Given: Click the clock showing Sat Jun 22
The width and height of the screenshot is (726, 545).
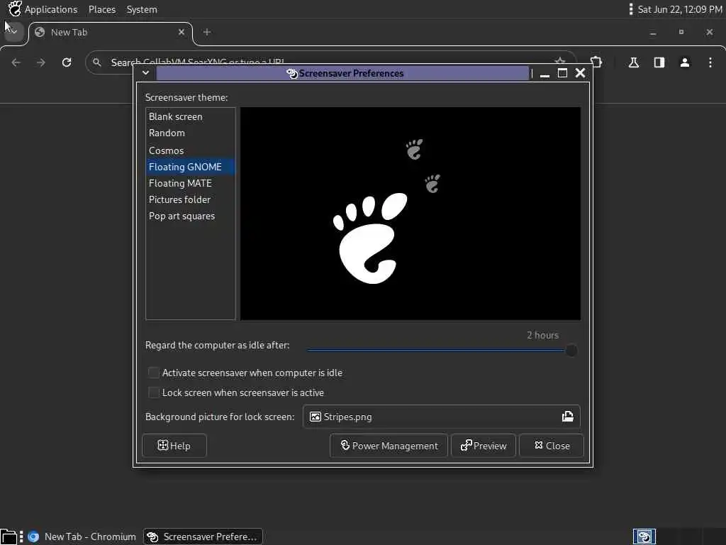Looking at the screenshot, I should 680,9.
